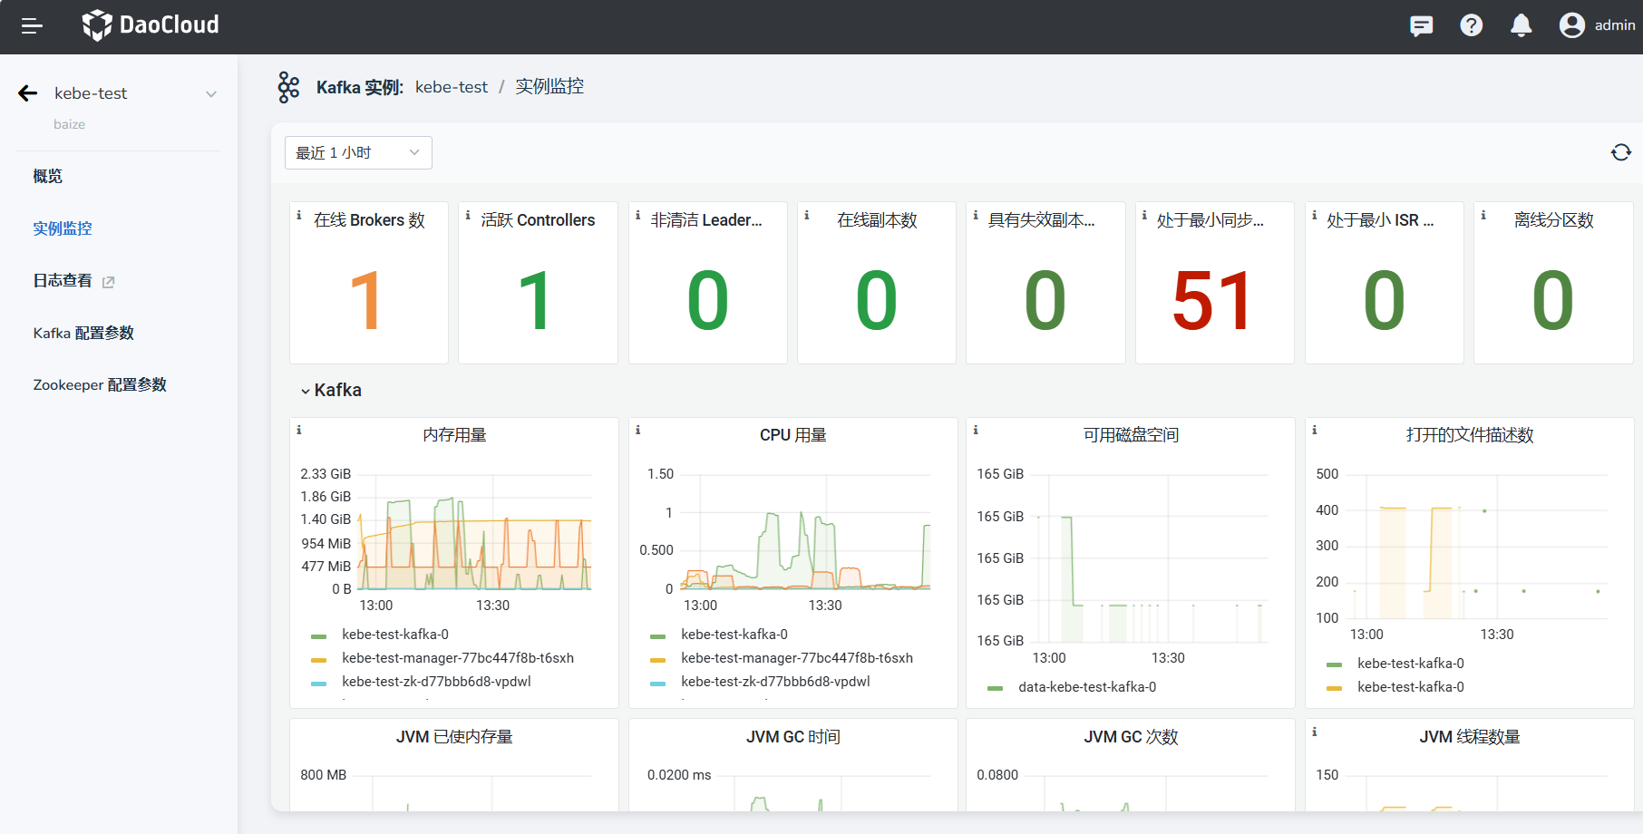Click the back arrow beside kebe-test
Viewport: 1643px width, 834px height.
[28, 93]
